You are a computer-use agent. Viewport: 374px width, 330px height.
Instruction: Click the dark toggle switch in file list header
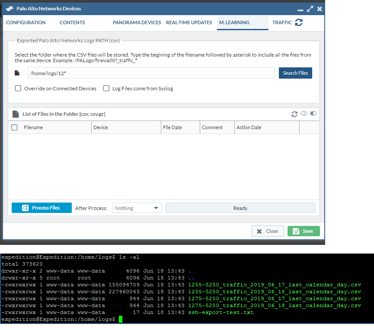[x=313, y=114]
